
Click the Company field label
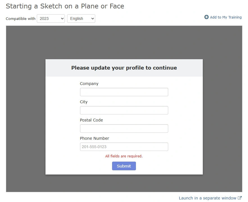[x=89, y=84]
